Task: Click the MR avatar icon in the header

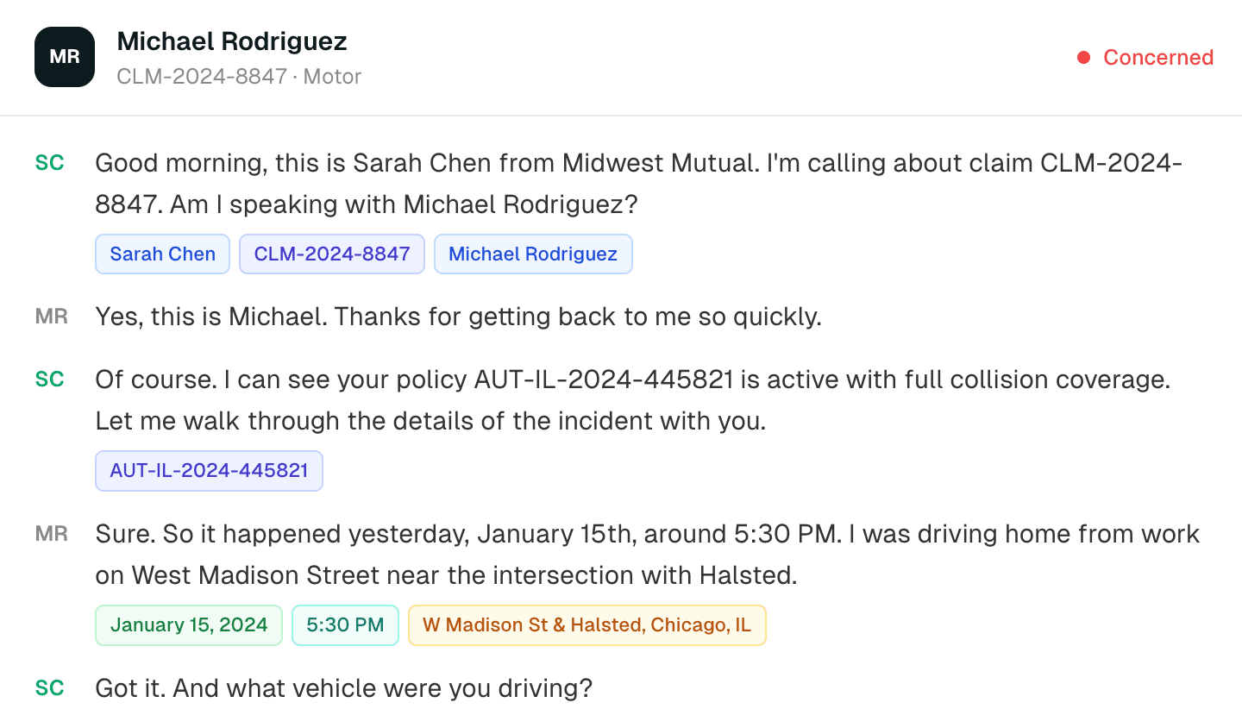Action: (64, 56)
